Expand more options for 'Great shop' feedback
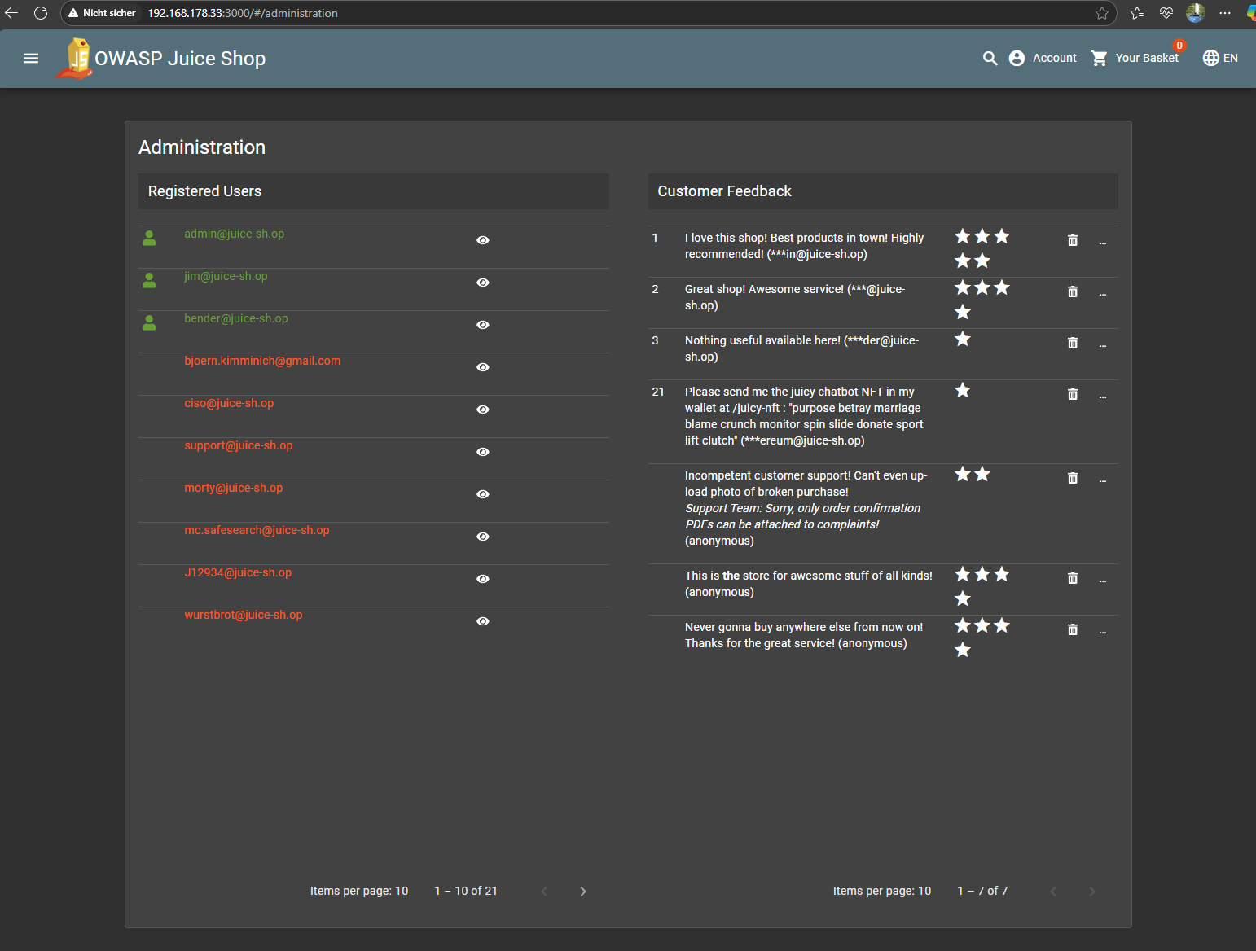This screenshot has width=1256, height=951. point(1102,292)
